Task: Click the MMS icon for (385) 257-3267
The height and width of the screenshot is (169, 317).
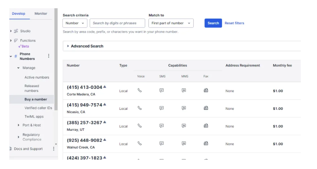Action: click(184, 126)
